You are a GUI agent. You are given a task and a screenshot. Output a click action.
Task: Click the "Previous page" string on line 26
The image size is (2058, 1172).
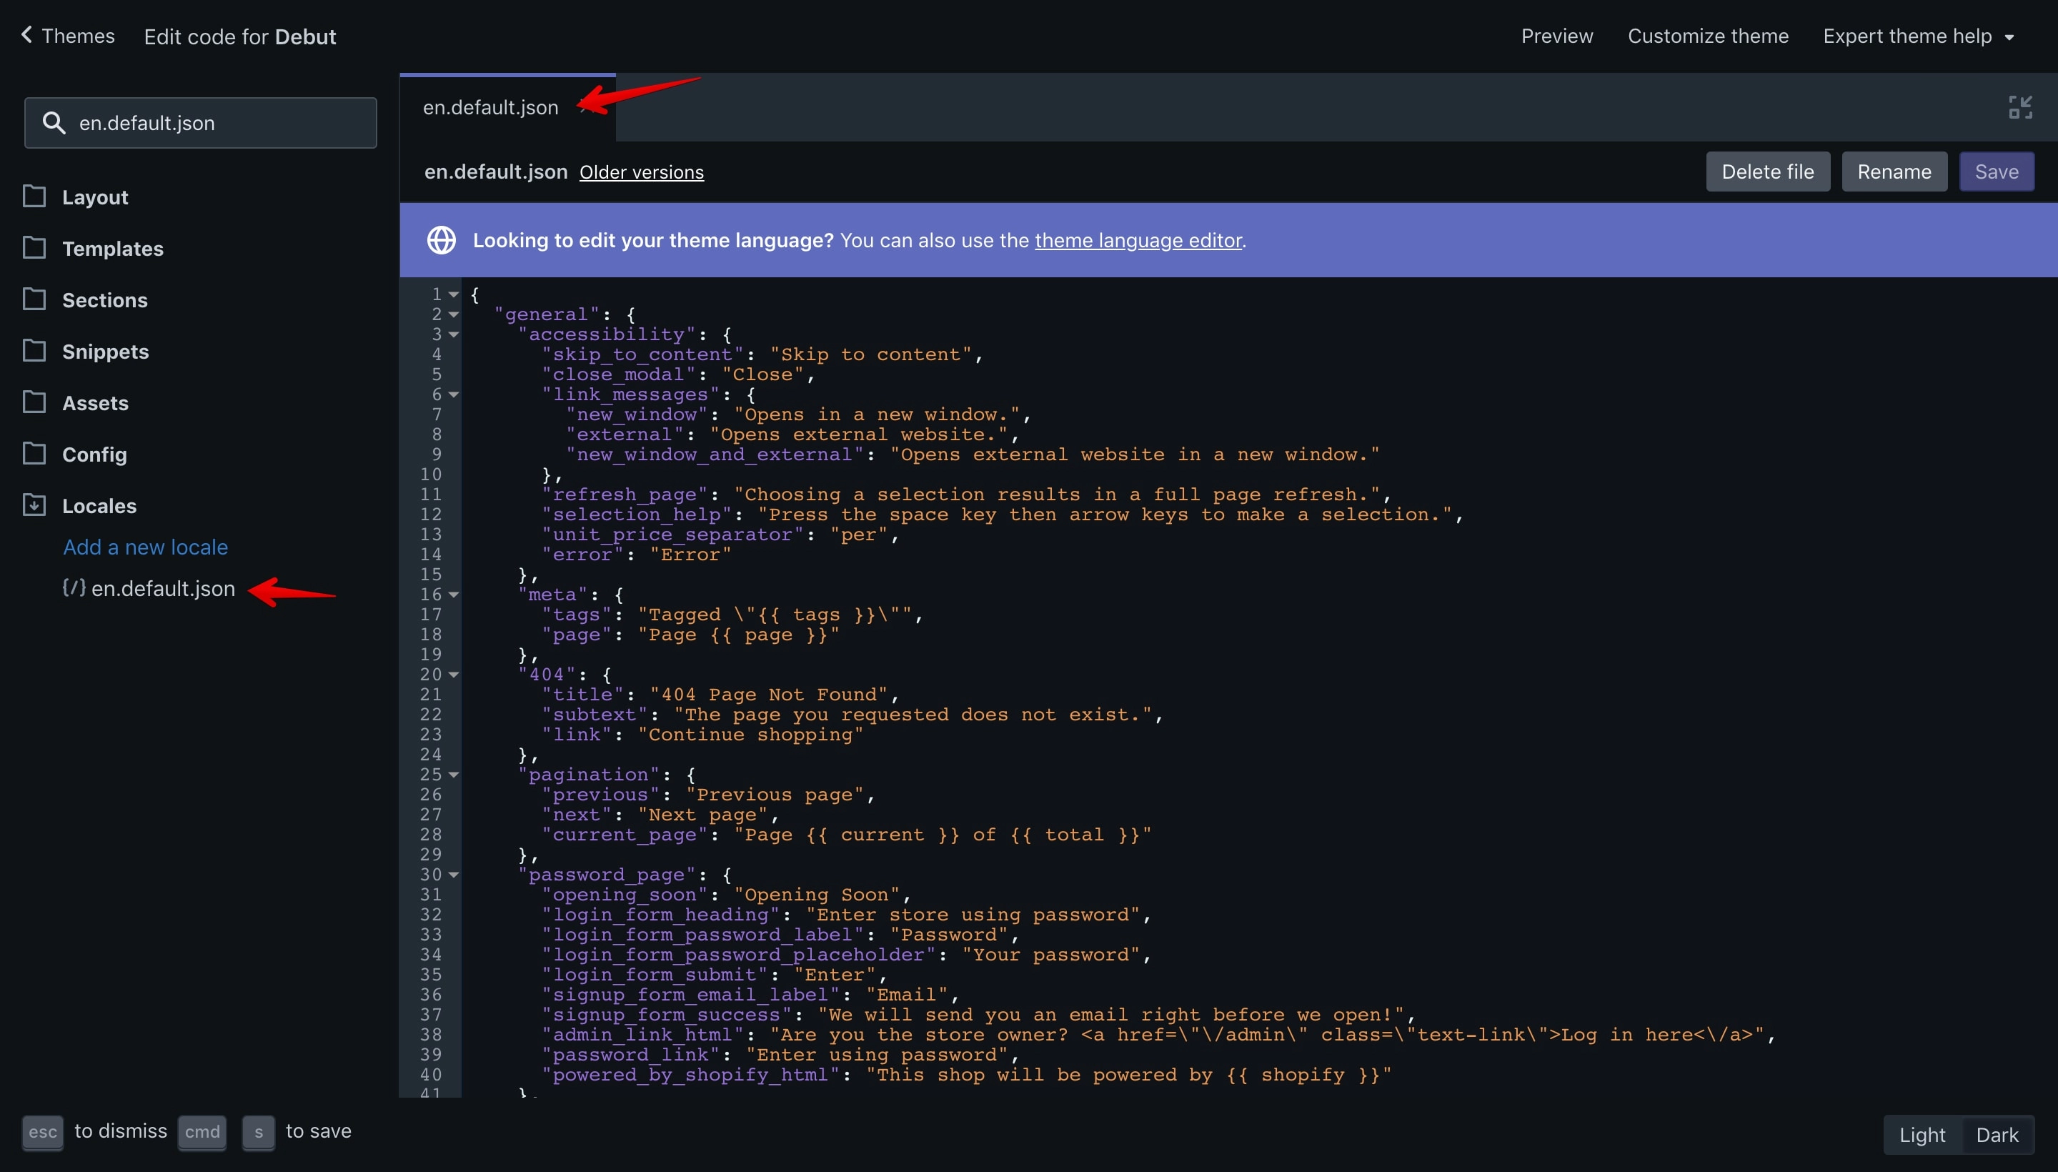(775, 795)
